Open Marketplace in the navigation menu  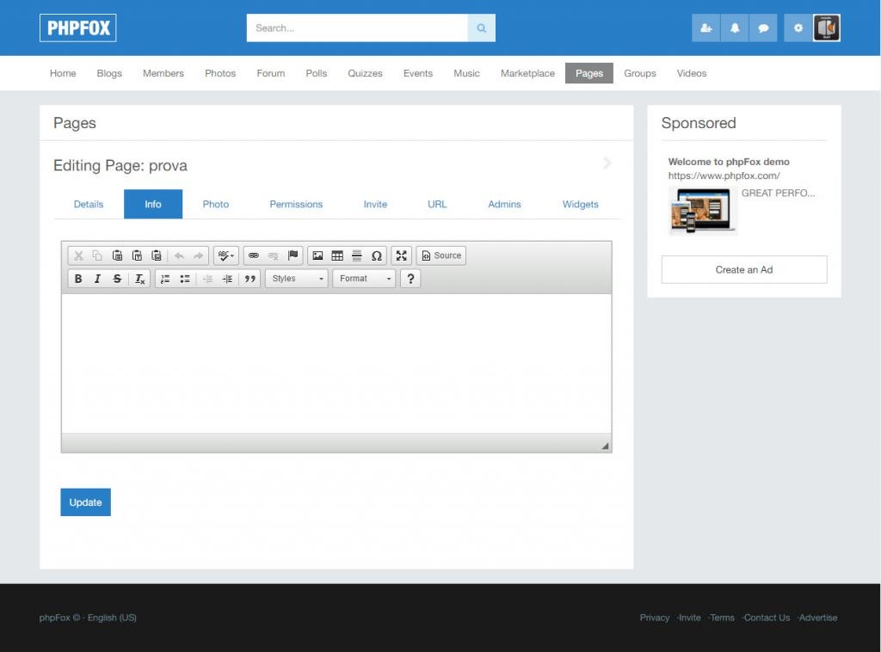coord(527,73)
